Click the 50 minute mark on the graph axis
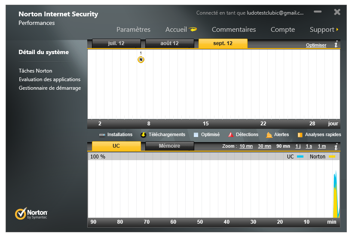The height and width of the screenshot is (237, 352). [200, 222]
